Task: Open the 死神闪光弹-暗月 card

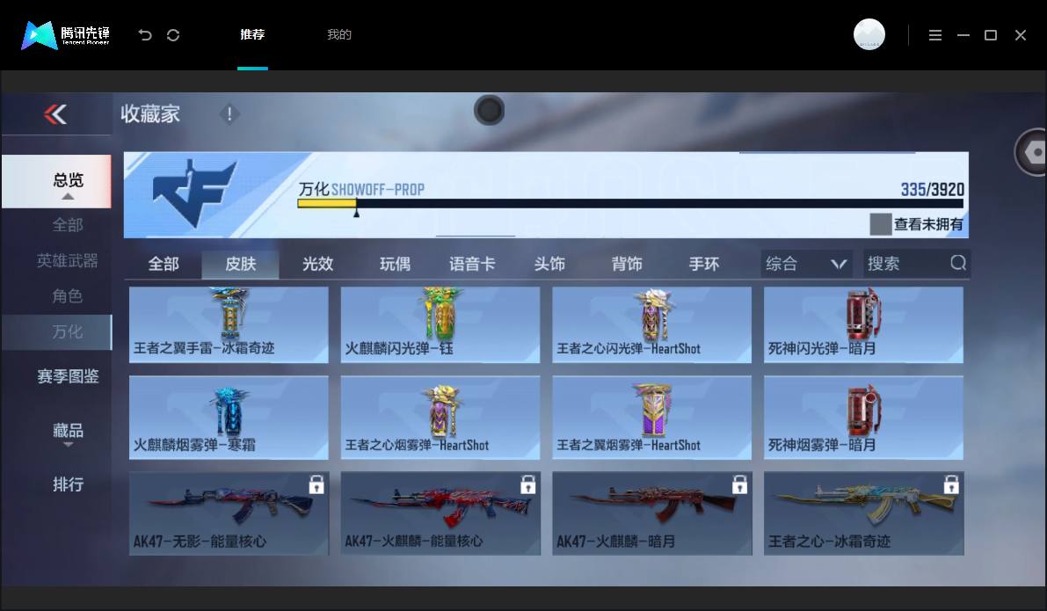Action: (863, 324)
